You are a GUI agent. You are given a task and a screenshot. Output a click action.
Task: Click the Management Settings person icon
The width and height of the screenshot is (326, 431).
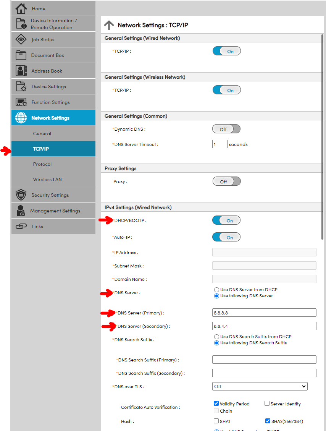coord(21,211)
